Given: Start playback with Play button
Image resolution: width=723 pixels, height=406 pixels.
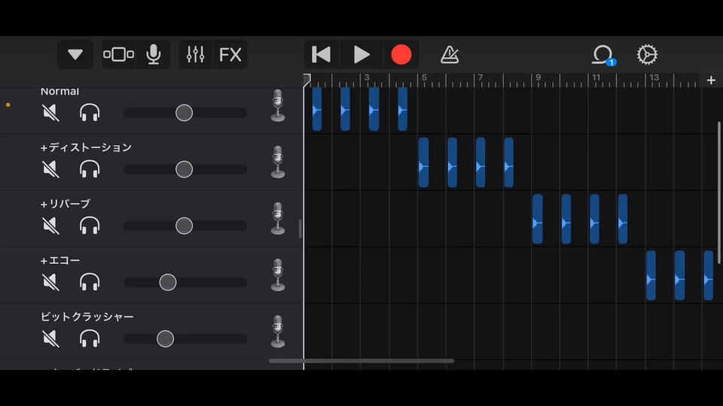Looking at the screenshot, I should pos(361,55).
